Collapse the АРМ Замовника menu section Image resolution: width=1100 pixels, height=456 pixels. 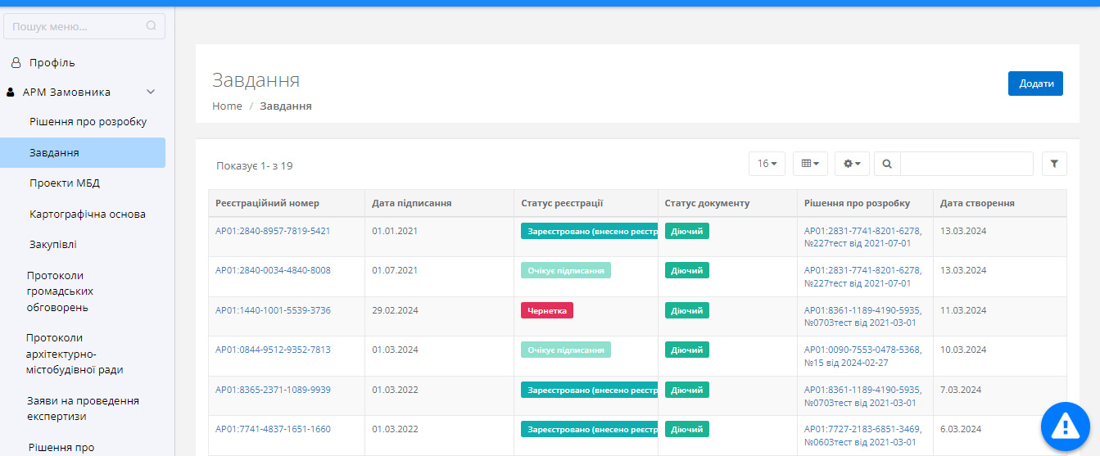[150, 93]
